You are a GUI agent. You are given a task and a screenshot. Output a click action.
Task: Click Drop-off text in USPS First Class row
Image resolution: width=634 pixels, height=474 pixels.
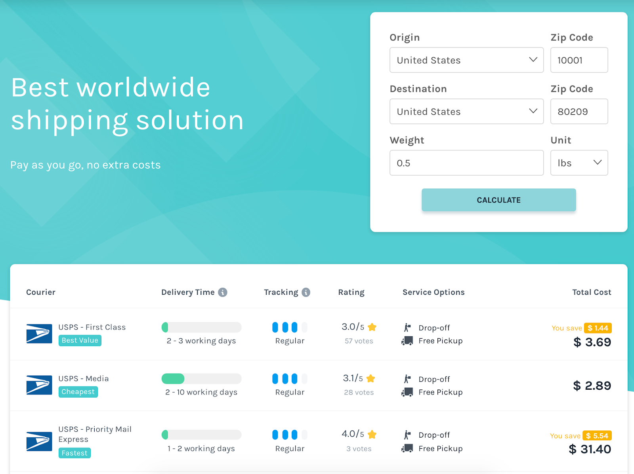(434, 328)
